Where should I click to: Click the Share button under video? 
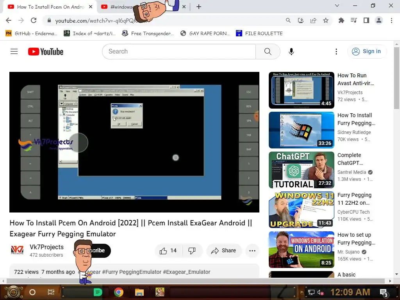(x=223, y=250)
